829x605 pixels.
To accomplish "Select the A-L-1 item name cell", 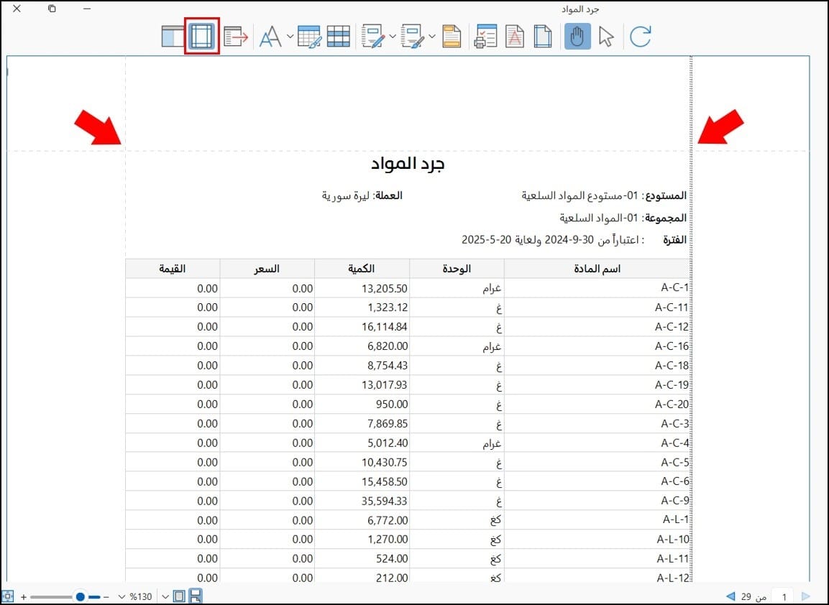I will [x=597, y=520].
